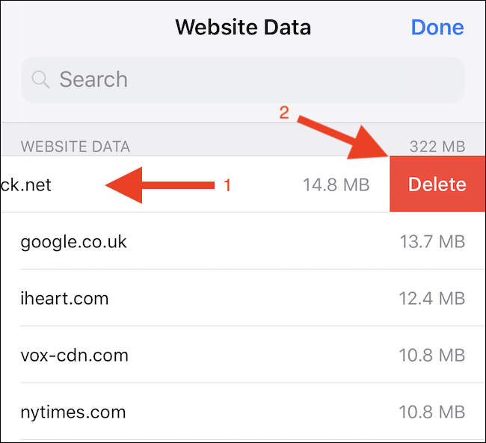Click the Website Data page title
Image resolution: width=486 pixels, height=443 pixels.
coord(243,28)
